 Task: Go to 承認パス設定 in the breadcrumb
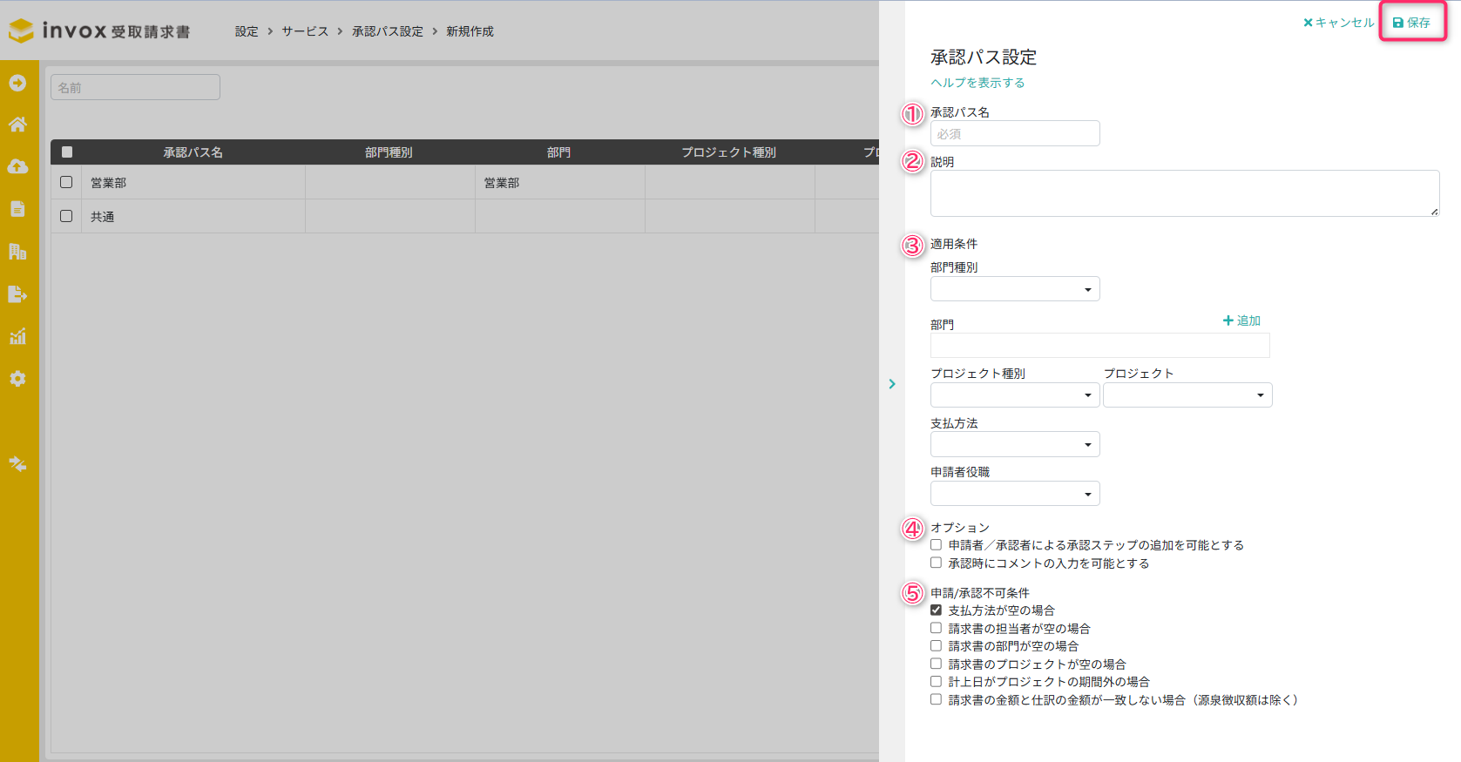point(388,31)
